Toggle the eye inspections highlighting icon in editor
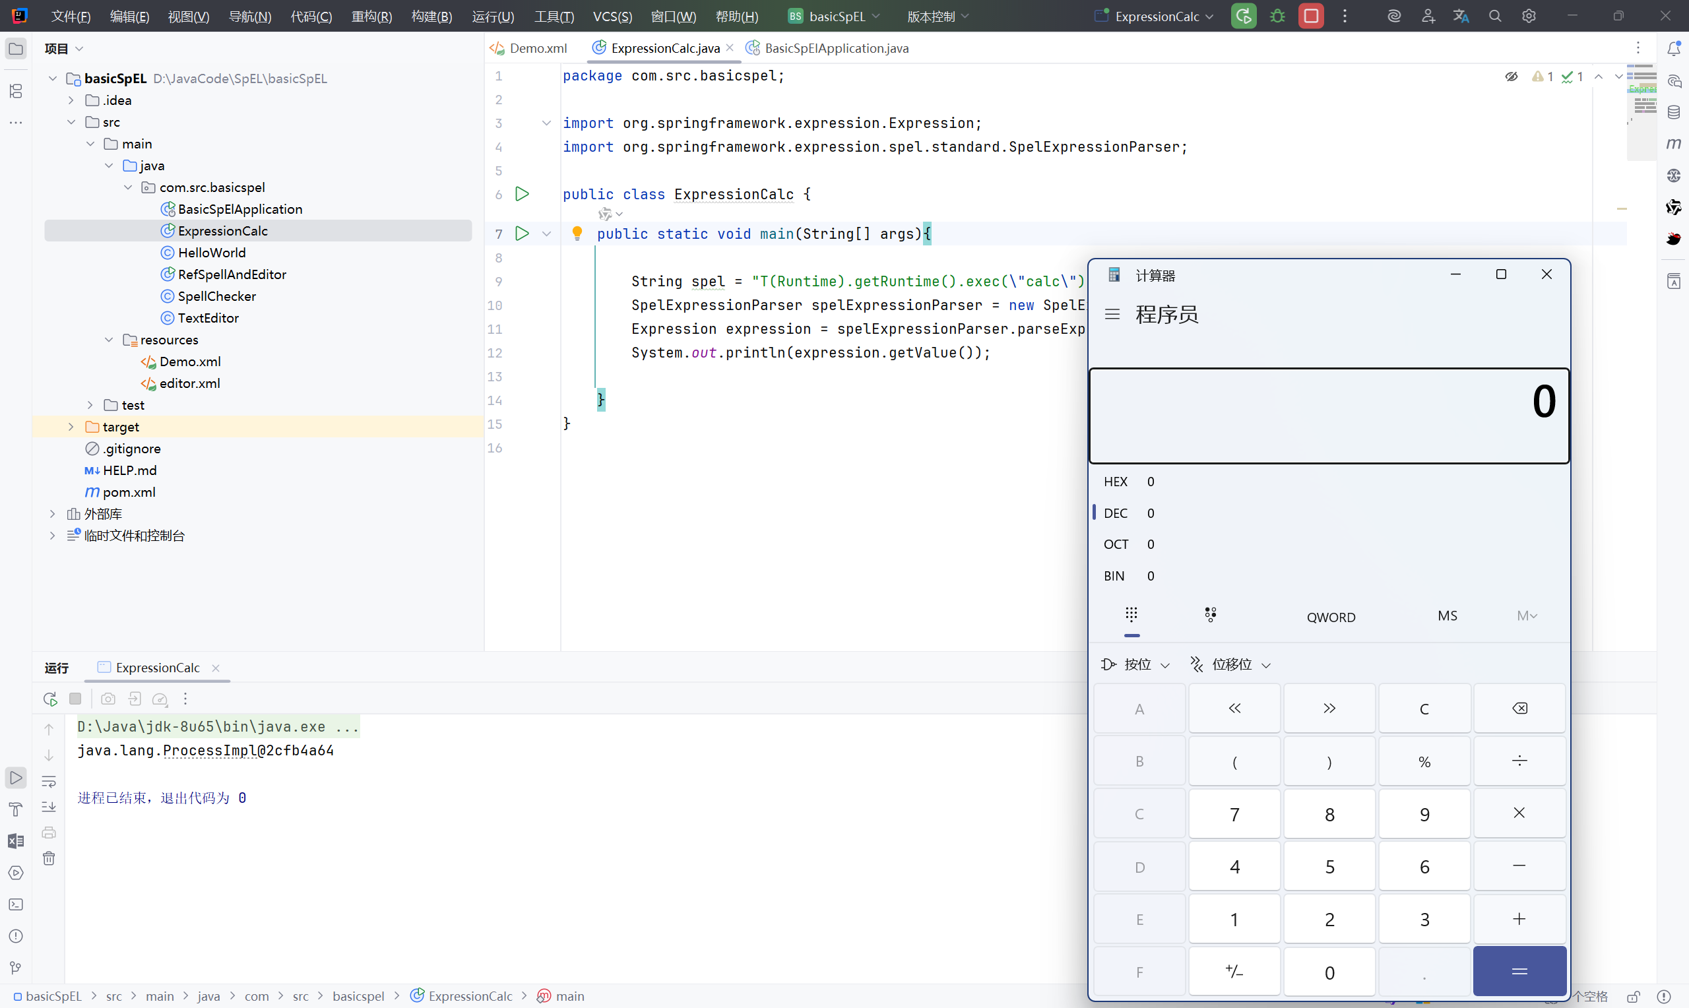Screen dimensions: 1689x1008 coord(1511,77)
